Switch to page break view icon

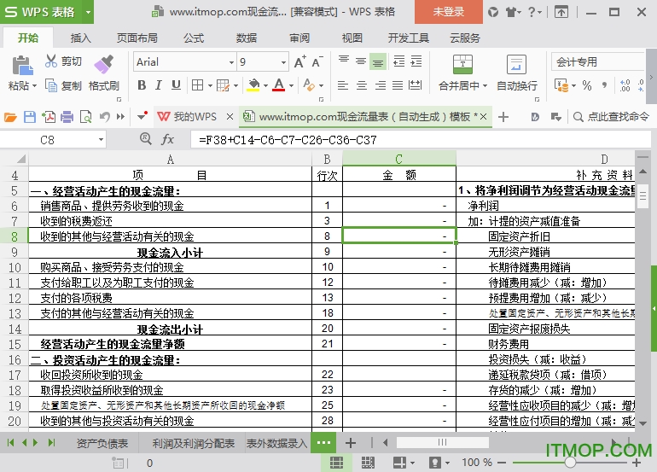coord(368,463)
